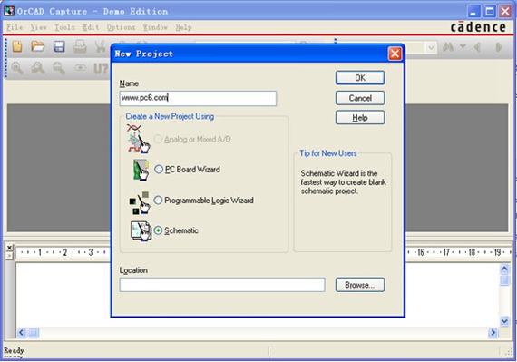Open the dropdown arrow beside binoculars
This screenshot has height=362, width=517.
coord(463,46)
